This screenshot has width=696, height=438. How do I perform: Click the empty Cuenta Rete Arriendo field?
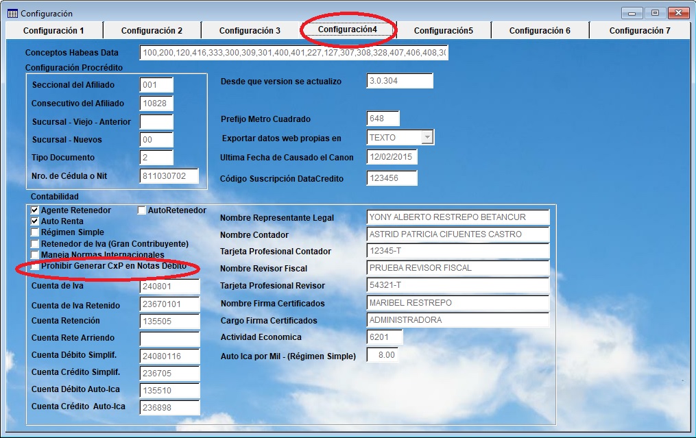pyautogui.click(x=169, y=339)
